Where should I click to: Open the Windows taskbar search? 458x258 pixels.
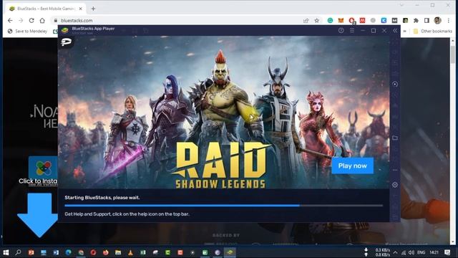coord(19,252)
